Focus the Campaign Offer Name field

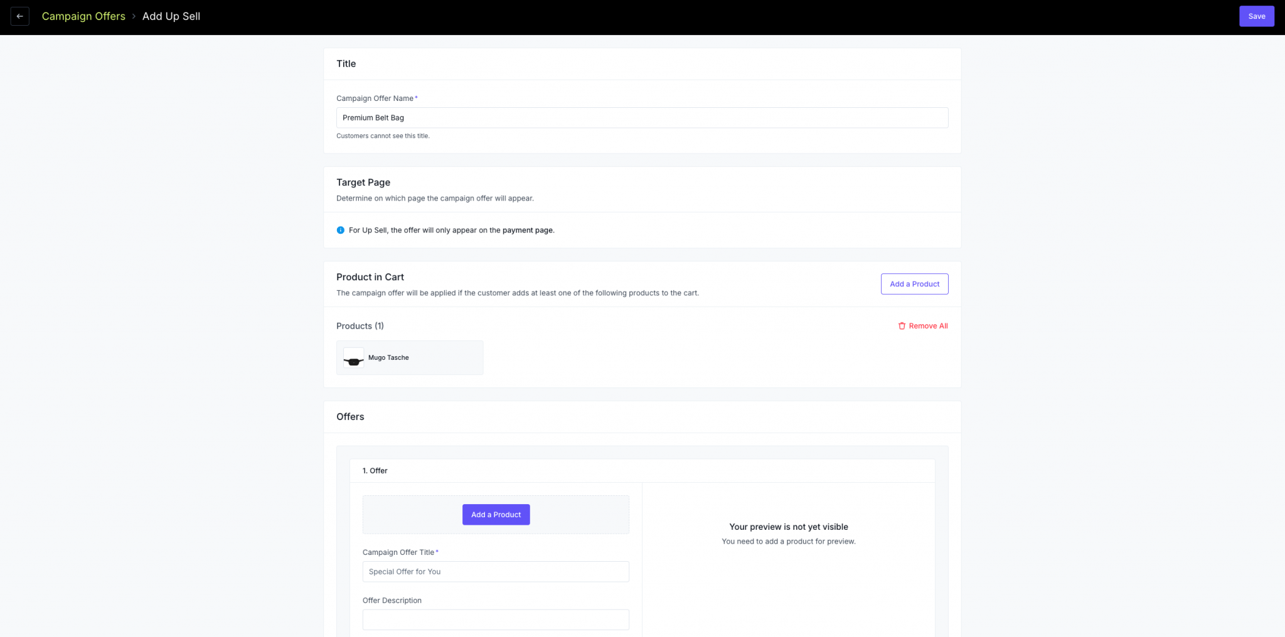coord(641,117)
